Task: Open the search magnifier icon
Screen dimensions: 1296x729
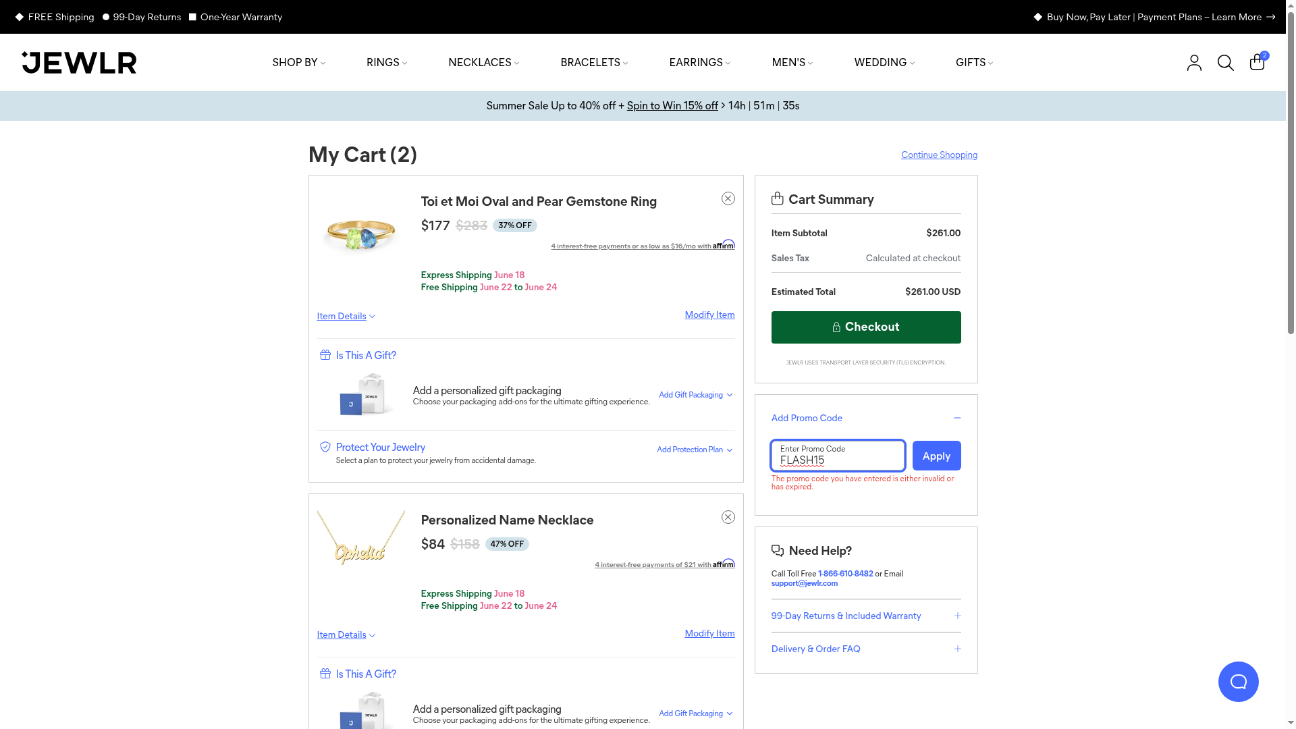Action: (x=1226, y=63)
